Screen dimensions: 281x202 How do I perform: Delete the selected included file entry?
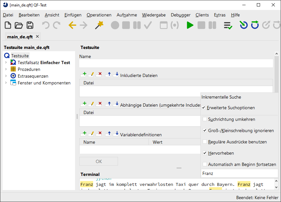click(99, 74)
